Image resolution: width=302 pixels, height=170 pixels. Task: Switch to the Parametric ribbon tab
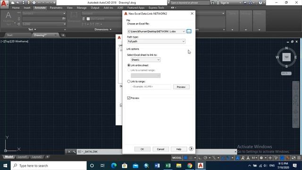point(56,8)
